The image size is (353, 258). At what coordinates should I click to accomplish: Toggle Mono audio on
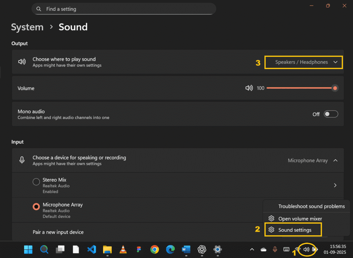pyautogui.click(x=330, y=114)
